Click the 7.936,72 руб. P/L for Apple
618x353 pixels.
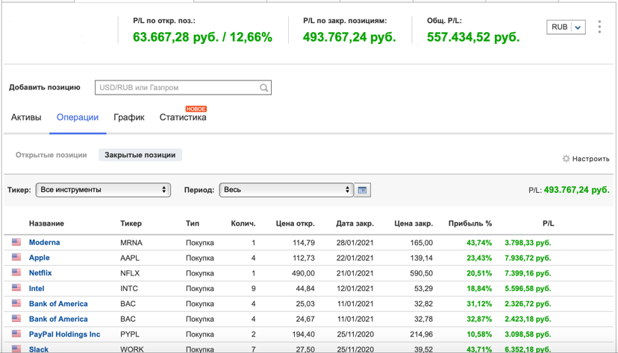coord(528,258)
